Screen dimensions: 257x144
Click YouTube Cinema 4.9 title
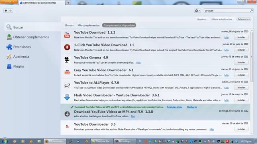coord(91,58)
